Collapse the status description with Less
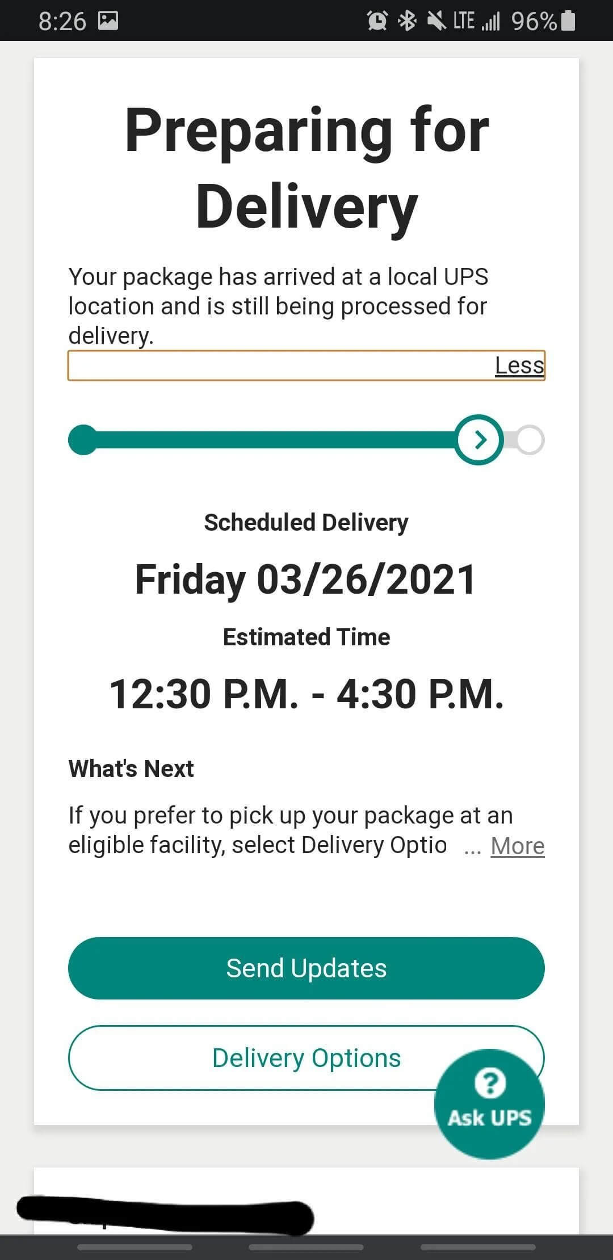613x1260 pixels. (519, 366)
